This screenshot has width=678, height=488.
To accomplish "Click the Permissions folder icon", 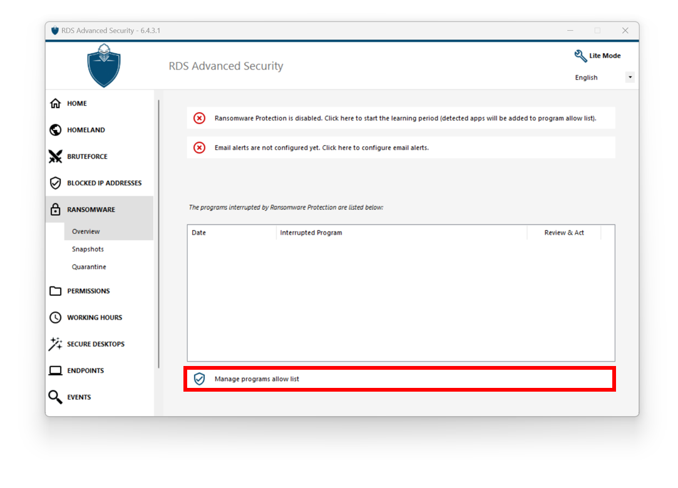I will click(x=55, y=291).
